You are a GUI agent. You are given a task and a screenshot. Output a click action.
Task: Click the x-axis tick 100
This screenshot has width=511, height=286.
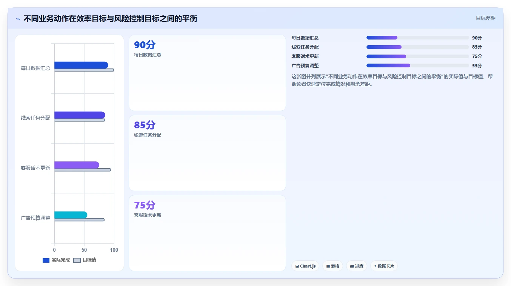pyautogui.click(x=114, y=250)
